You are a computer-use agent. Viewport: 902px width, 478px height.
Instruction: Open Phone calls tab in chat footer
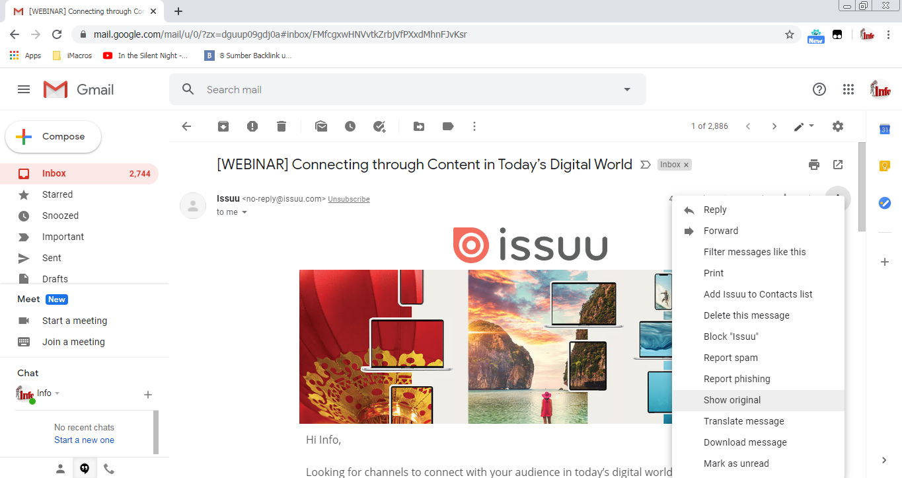pyautogui.click(x=109, y=469)
